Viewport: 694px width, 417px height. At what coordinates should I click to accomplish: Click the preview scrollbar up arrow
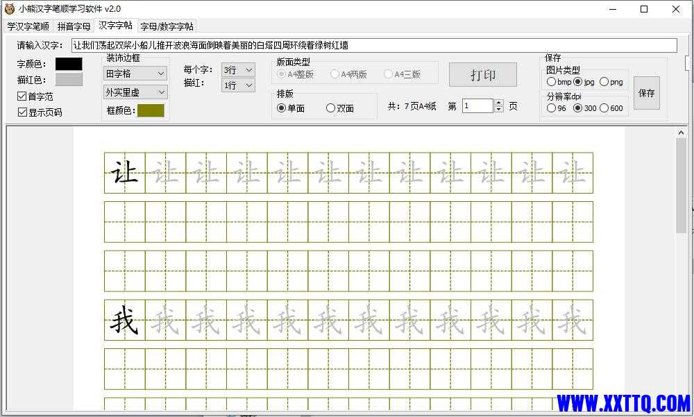click(x=681, y=133)
